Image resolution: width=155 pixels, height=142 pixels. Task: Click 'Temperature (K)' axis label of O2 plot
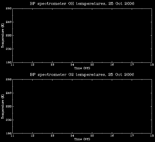click(x=3, y=107)
